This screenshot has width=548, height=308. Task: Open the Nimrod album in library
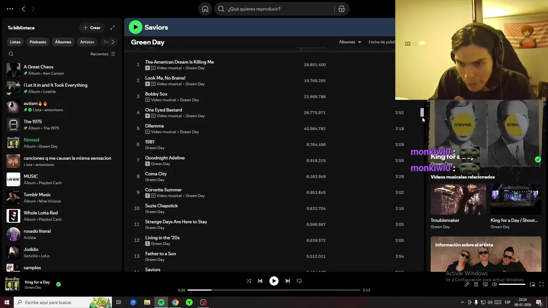pos(61,143)
